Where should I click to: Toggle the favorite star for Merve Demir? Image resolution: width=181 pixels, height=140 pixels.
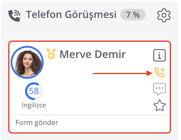[159, 106]
